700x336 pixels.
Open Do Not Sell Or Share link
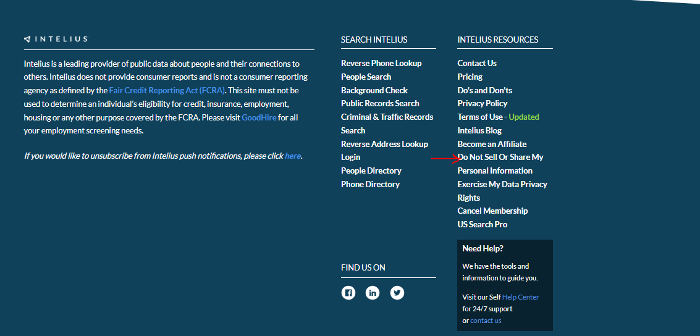(x=500, y=164)
